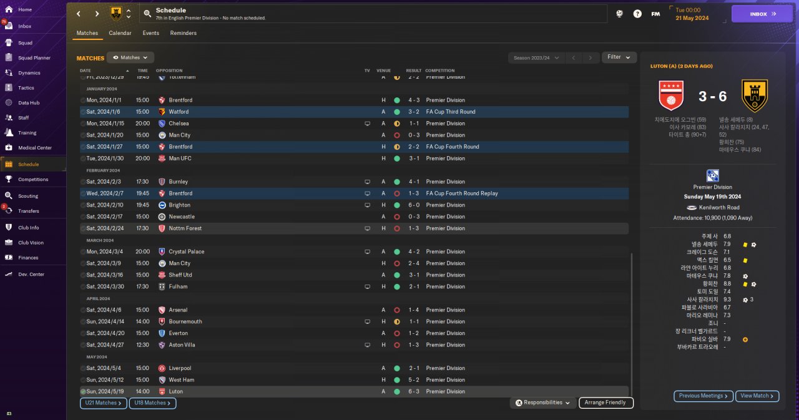Open the Transfers sidebar icon
The height and width of the screenshot is (420, 799).
click(9, 211)
